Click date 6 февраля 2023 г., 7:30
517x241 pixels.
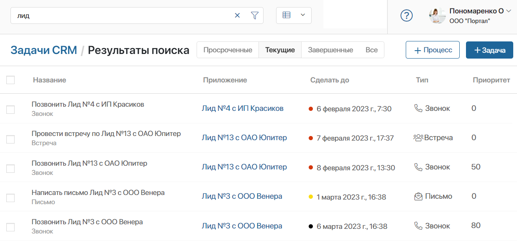pyautogui.click(x=354, y=109)
